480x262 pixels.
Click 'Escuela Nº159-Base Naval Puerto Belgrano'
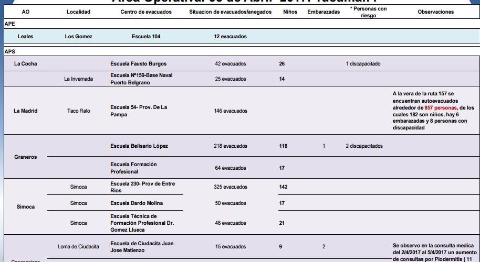pyautogui.click(x=141, y=79)
